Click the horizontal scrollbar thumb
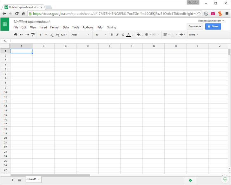Image resolution: width=231 pixels, height=185 pixels. click(x=50, y=175)
